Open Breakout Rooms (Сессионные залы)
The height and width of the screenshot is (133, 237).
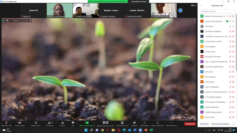[x=122, y=123]
